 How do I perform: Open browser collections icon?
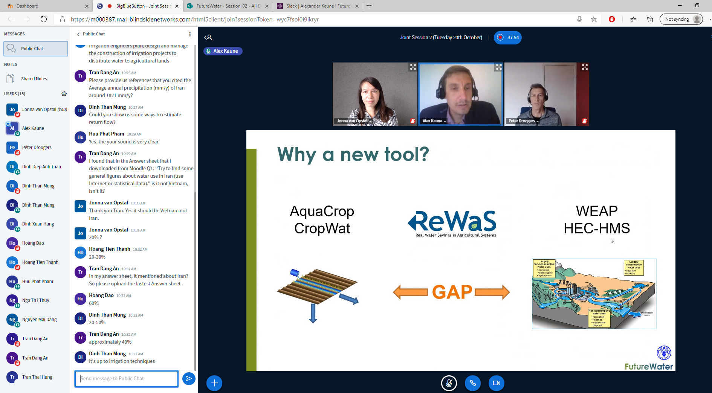tap(650, 19)
